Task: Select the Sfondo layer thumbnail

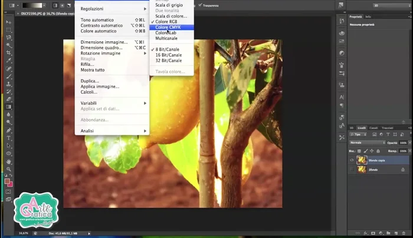Action: tap(361, 170)
